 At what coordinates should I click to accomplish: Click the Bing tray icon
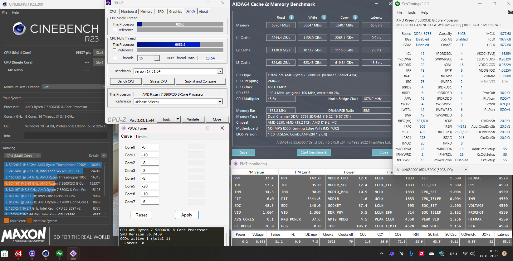click(411, 254)
